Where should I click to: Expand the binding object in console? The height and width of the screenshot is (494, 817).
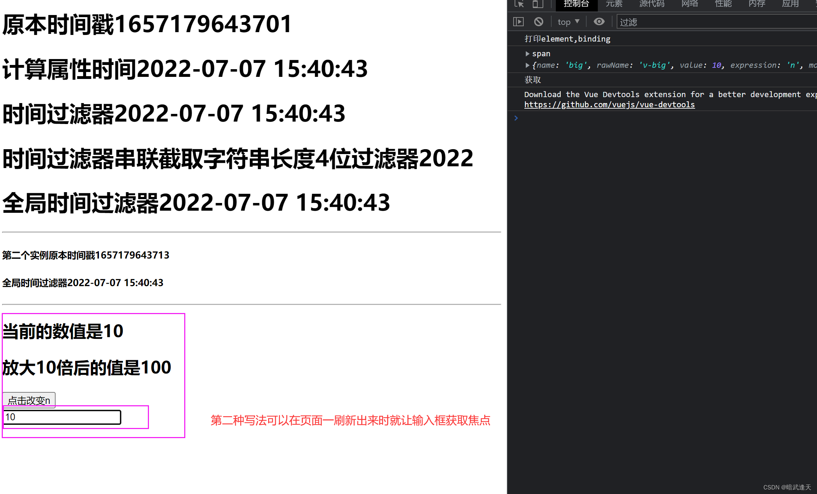tap(525, 65)
